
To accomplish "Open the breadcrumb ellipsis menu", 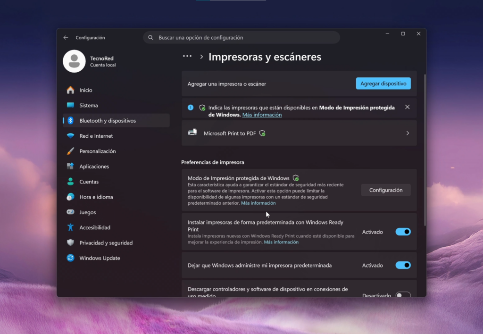I will pos(187,57).
